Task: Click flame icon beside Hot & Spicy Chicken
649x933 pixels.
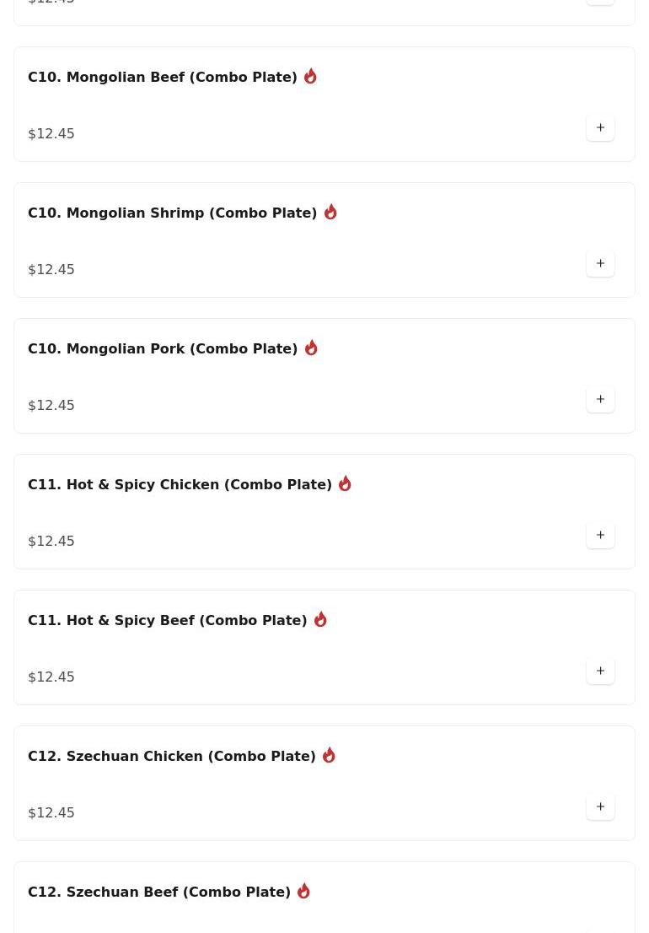Action: click(x=345, y=483)
